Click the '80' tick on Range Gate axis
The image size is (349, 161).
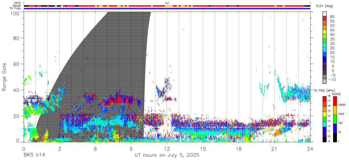pos(16,38)
